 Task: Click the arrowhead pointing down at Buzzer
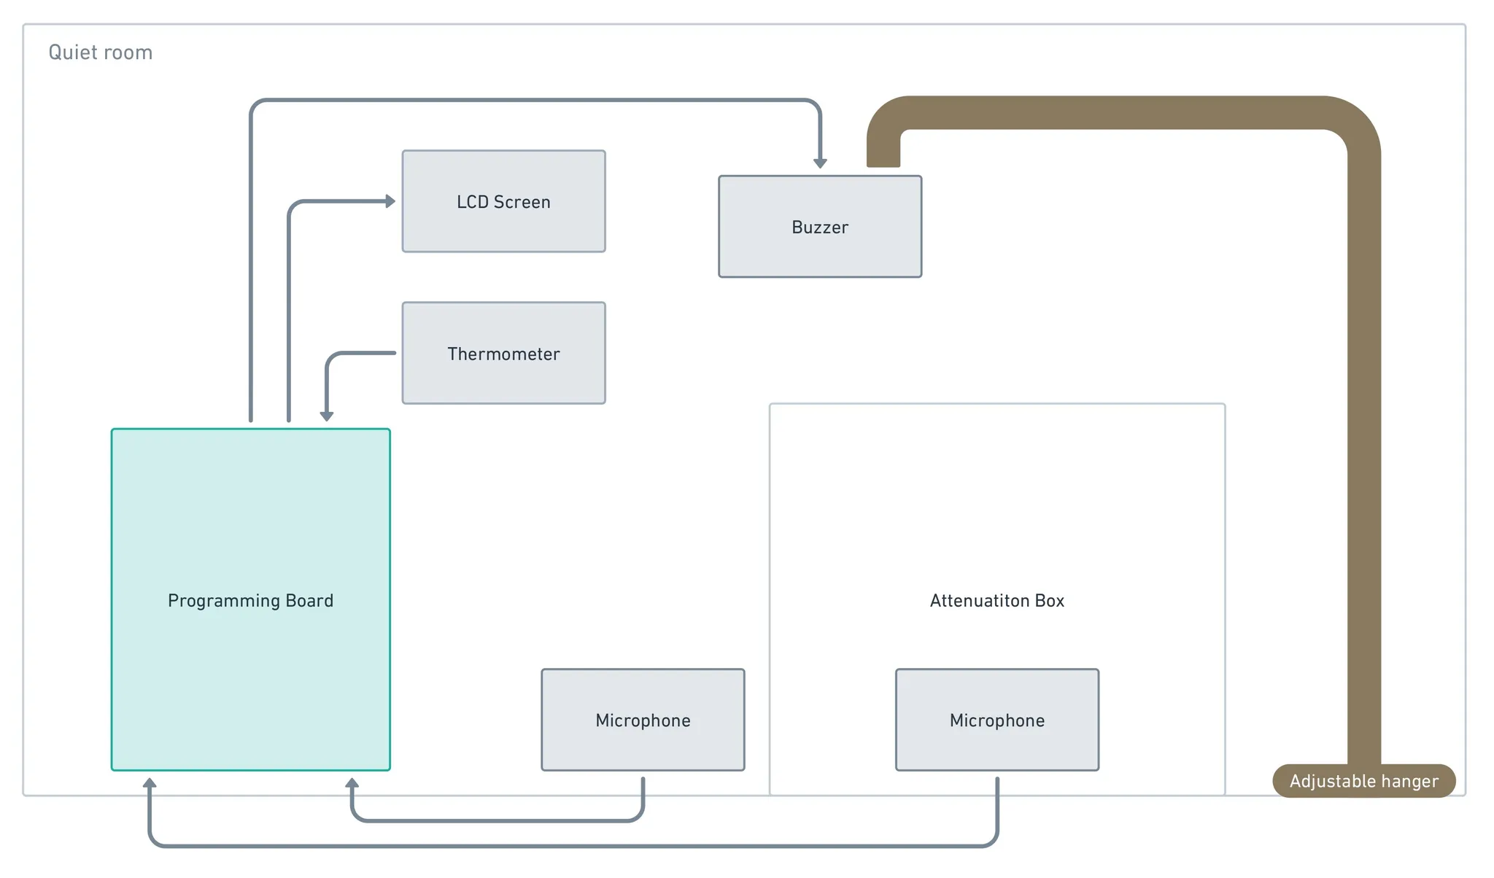pos(820,163)
